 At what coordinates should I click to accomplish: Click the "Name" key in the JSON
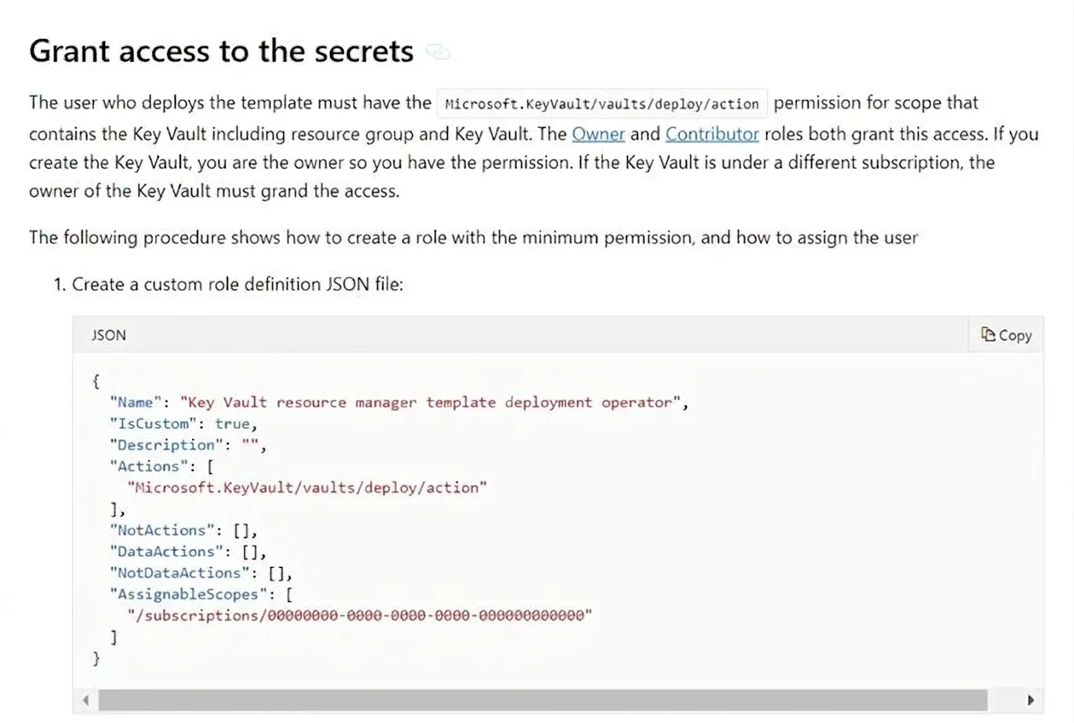tap(134, 402)
